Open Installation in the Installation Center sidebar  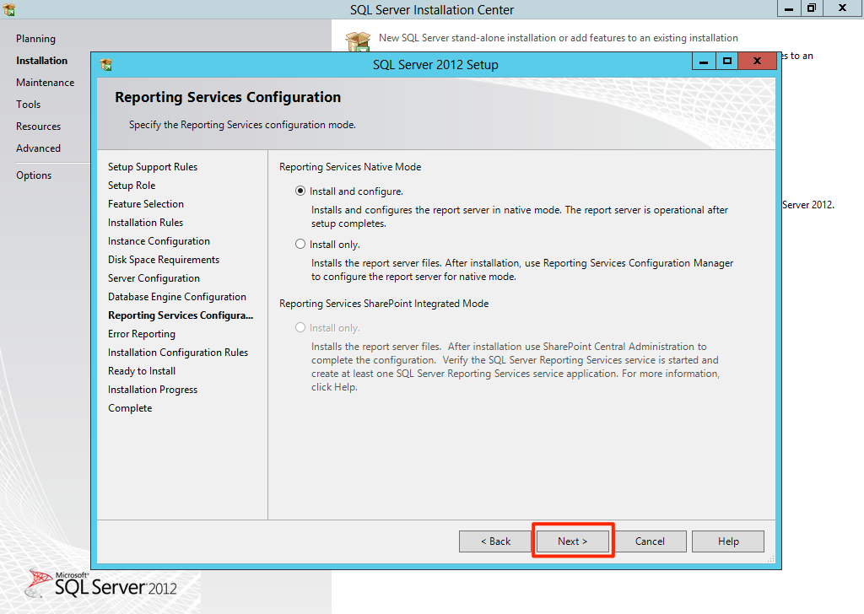pyautogui.click(x=42, y=61)
